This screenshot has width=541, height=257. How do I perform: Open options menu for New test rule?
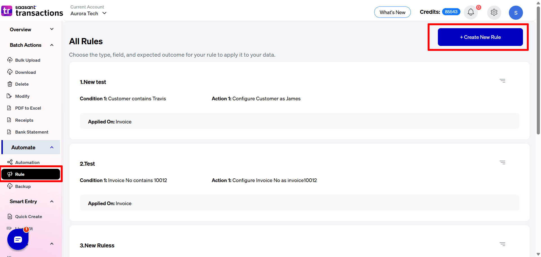coord(502,81)
